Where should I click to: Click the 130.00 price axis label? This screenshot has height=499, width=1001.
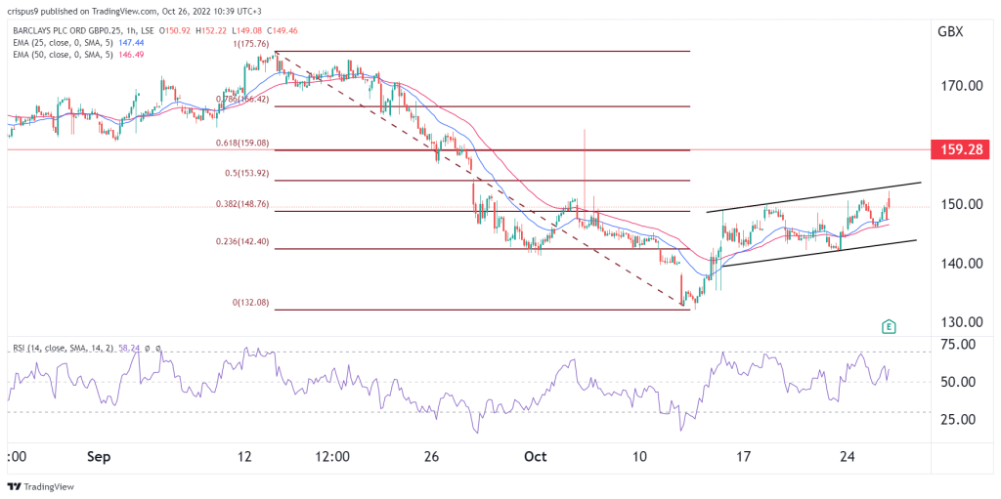pyautogui.click(x=964, y=321)
